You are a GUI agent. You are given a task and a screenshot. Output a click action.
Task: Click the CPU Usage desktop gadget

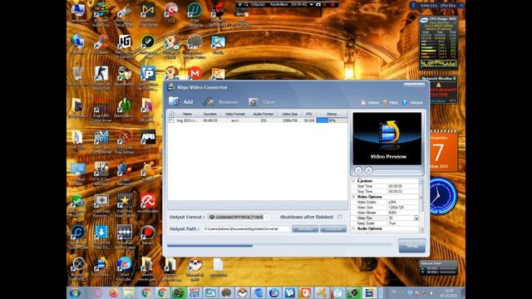pyautogui.click(x=438, y=42)
